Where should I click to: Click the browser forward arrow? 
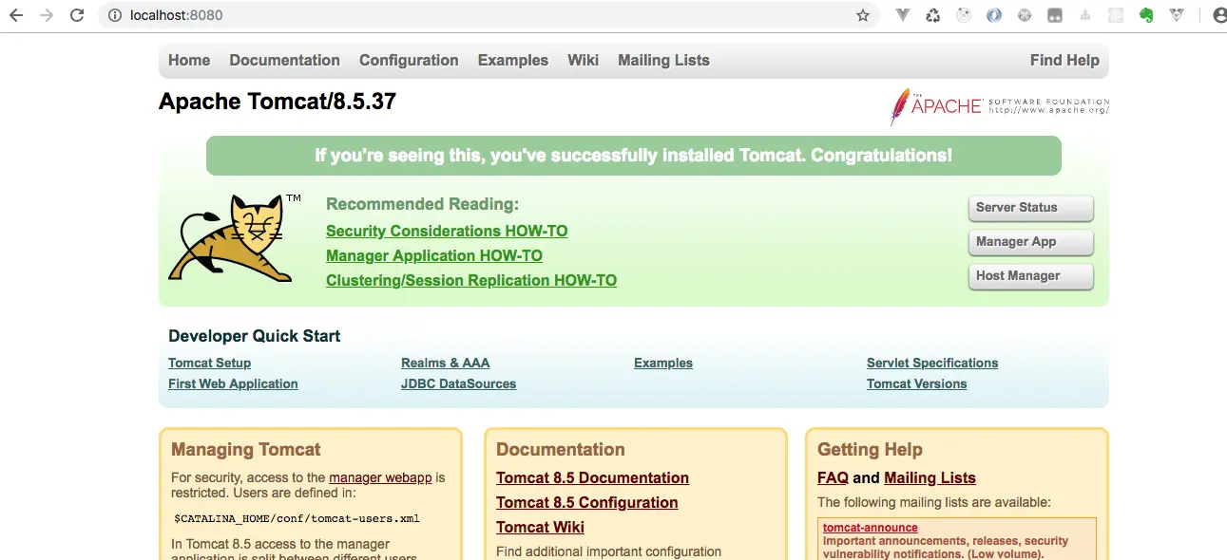point(47,15)
